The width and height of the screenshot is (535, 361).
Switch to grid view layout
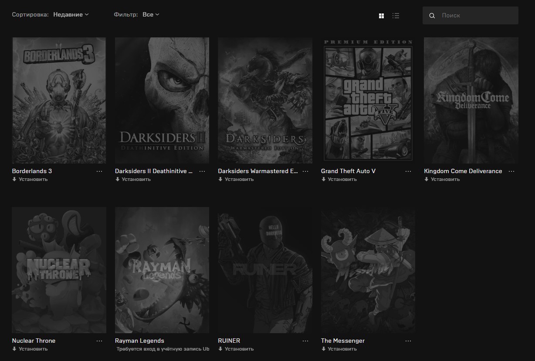point(381,16)
